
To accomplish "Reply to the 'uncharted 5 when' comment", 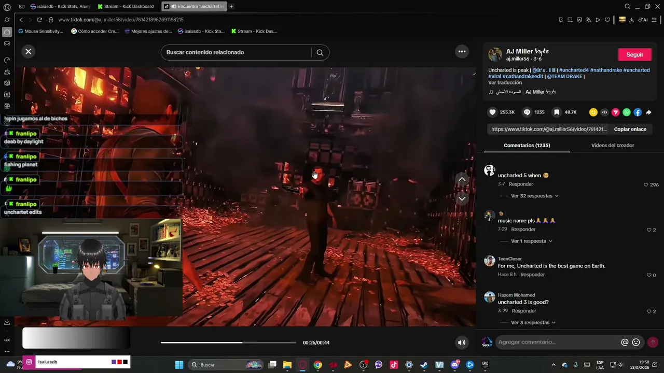I will click(x=521, y=184).
